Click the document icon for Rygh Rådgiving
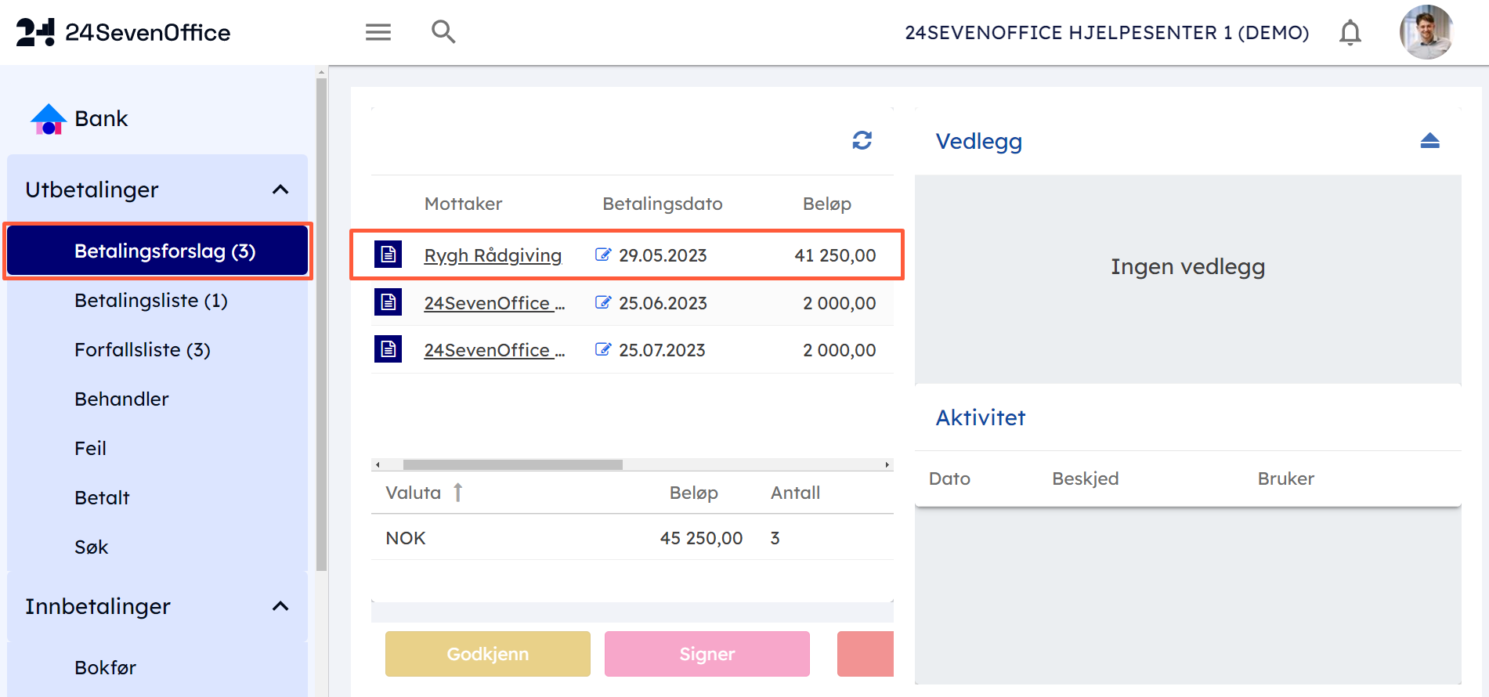This screenshot has height=697, width=1489. point(388,255)
